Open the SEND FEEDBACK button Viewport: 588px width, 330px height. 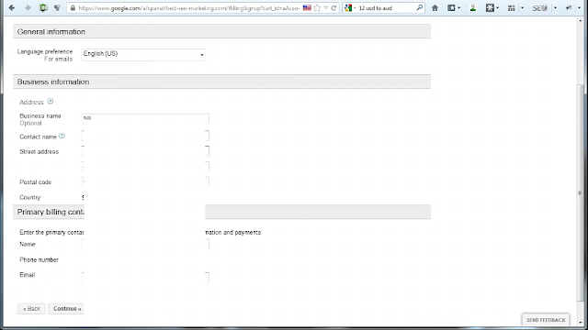pos(546,320)
